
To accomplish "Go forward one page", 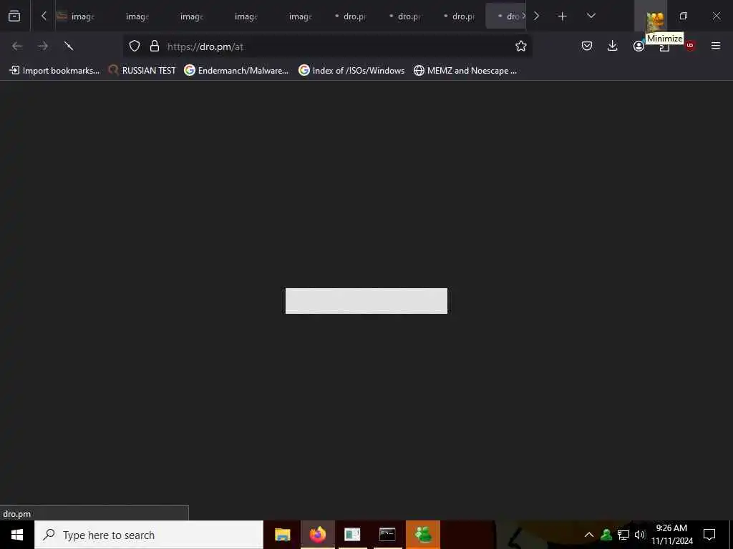I will coord(43,46).
